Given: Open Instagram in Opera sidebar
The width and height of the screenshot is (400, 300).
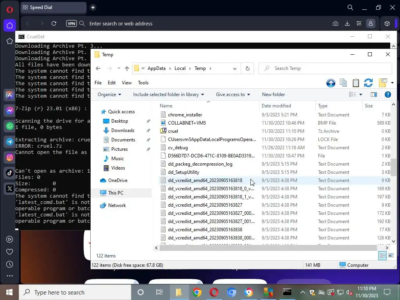Looking at the screenshot, I should (10, 157).
